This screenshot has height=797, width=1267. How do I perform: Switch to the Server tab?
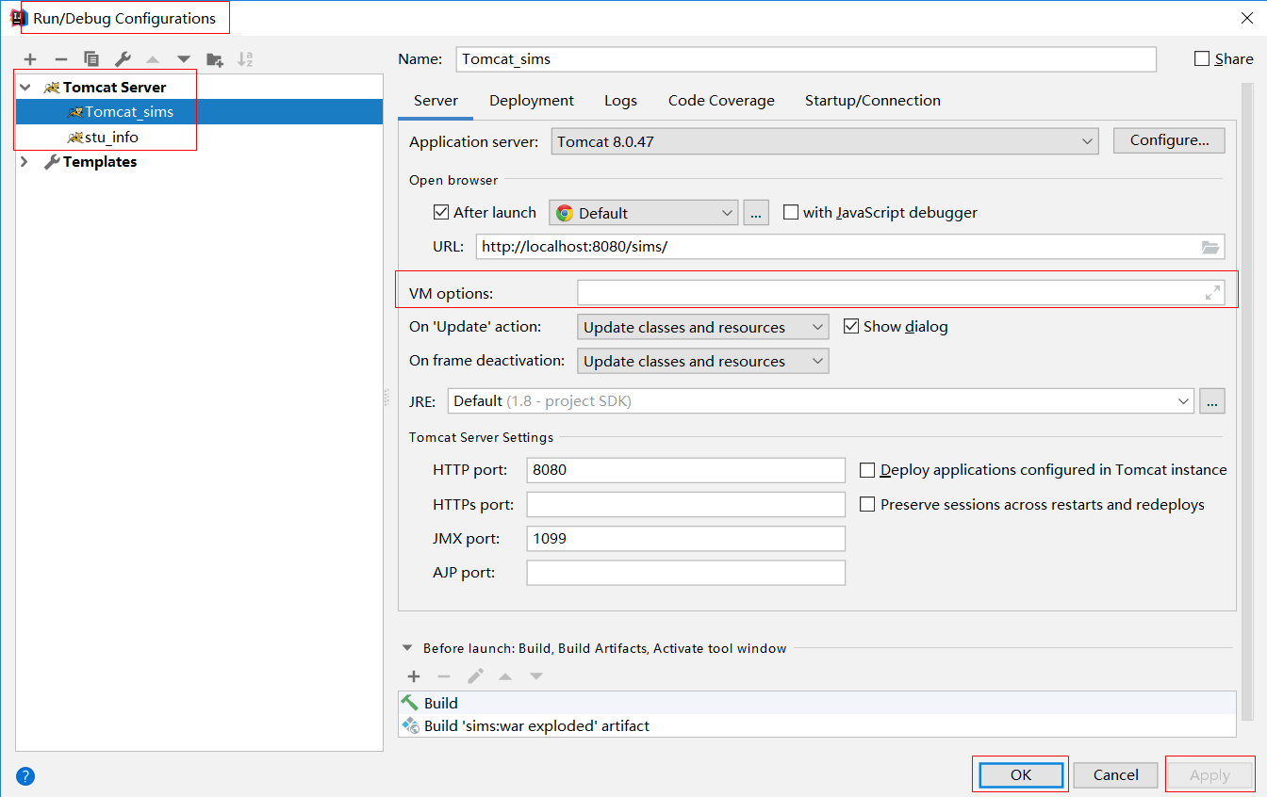[436, 101]
